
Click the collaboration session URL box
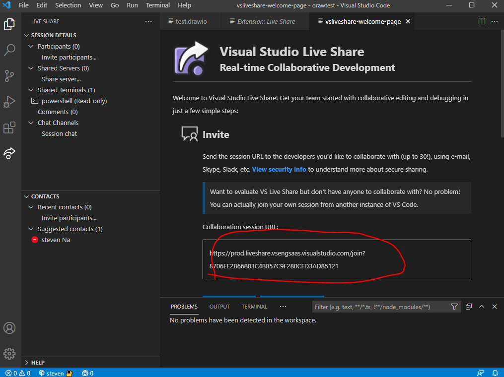(337, 259)
